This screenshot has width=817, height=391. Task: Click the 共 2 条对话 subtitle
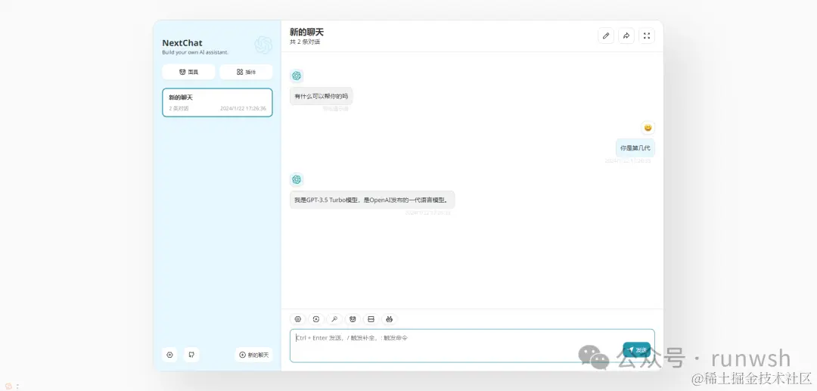[305, 42]
